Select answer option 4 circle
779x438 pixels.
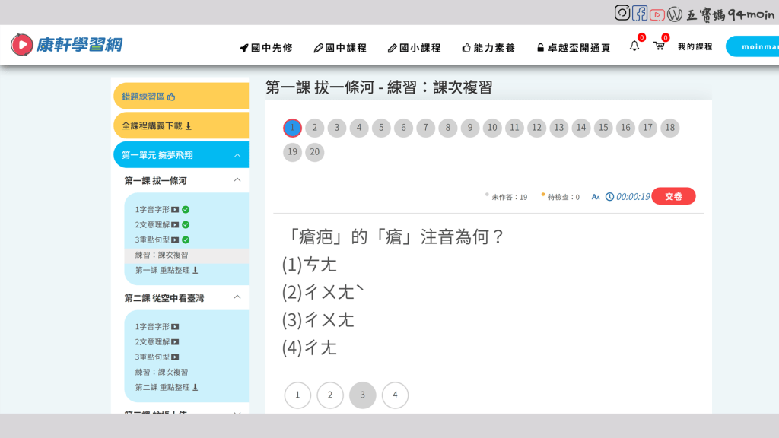(x=395, y=395)
